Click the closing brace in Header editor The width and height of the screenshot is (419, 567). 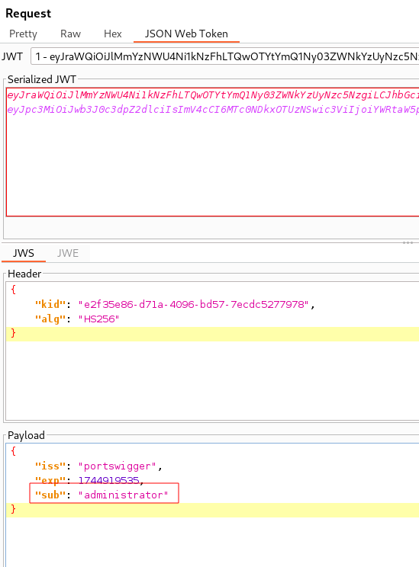(x=14, y=333)
